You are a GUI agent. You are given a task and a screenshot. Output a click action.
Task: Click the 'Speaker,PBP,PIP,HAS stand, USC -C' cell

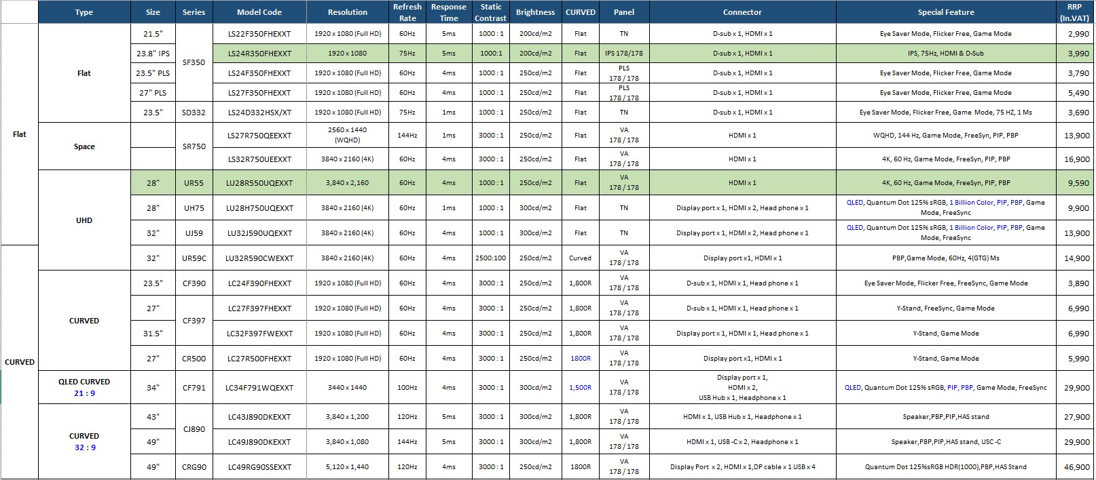click(946, 442)
